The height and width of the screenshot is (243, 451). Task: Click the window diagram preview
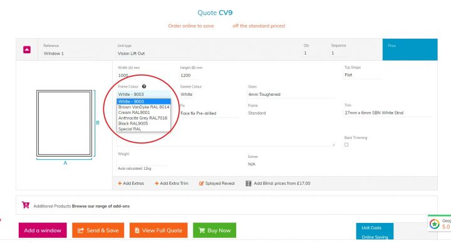[x=64, y=123]
